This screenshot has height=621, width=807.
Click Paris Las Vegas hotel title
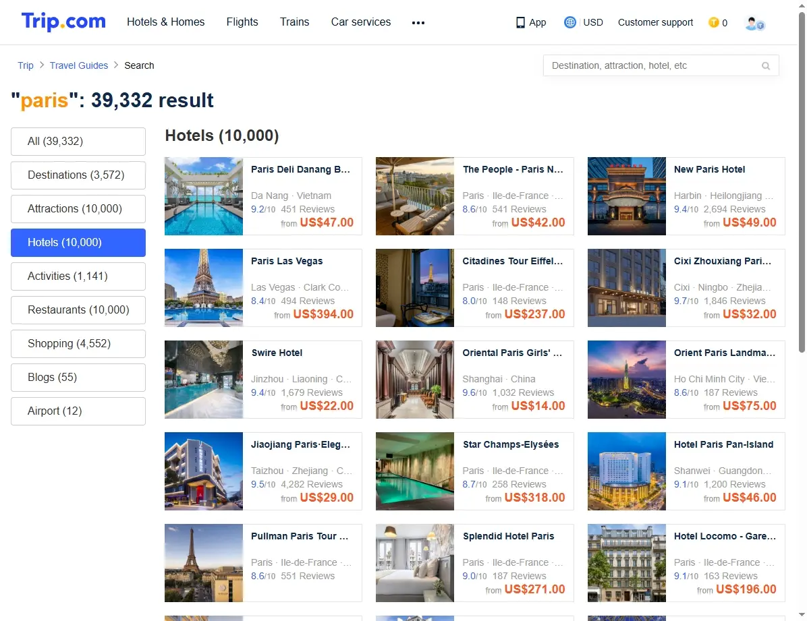pyautogui.click(x=287, y=261)
